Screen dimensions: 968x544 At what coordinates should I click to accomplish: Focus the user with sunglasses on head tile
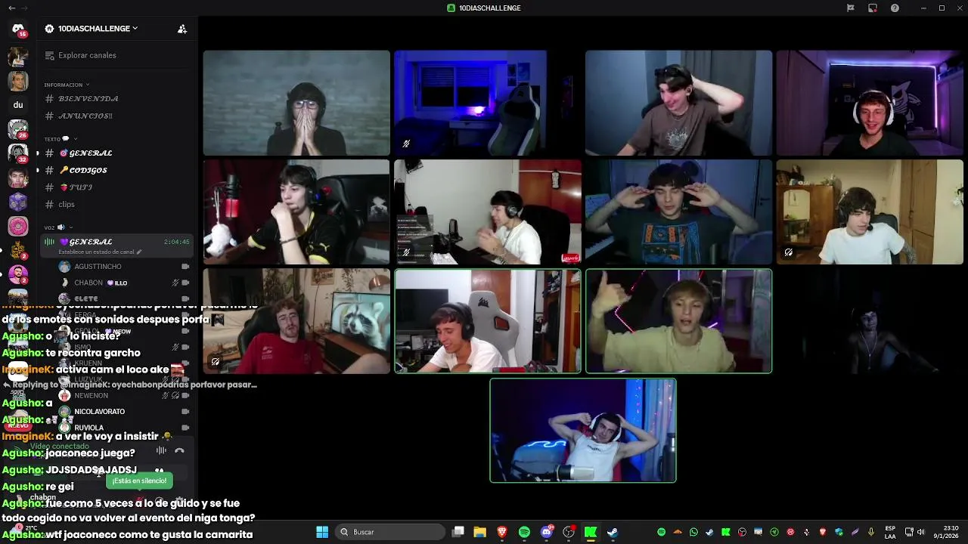[x=678, y=103]
